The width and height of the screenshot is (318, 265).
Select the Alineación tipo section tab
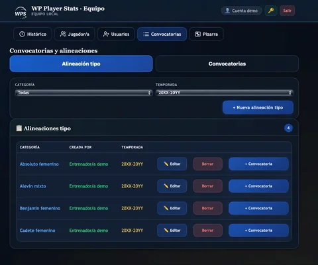coord(81,64)
